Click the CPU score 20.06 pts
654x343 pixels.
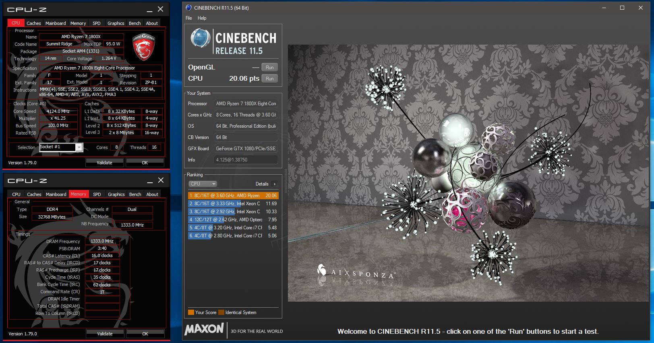tap(244, 79)
